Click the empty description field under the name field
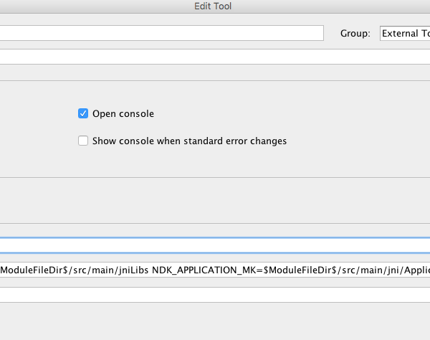This screenshot has width=430, height=340. 215,57
